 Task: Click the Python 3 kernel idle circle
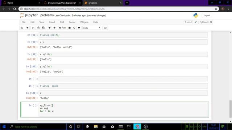click(211, 22)
